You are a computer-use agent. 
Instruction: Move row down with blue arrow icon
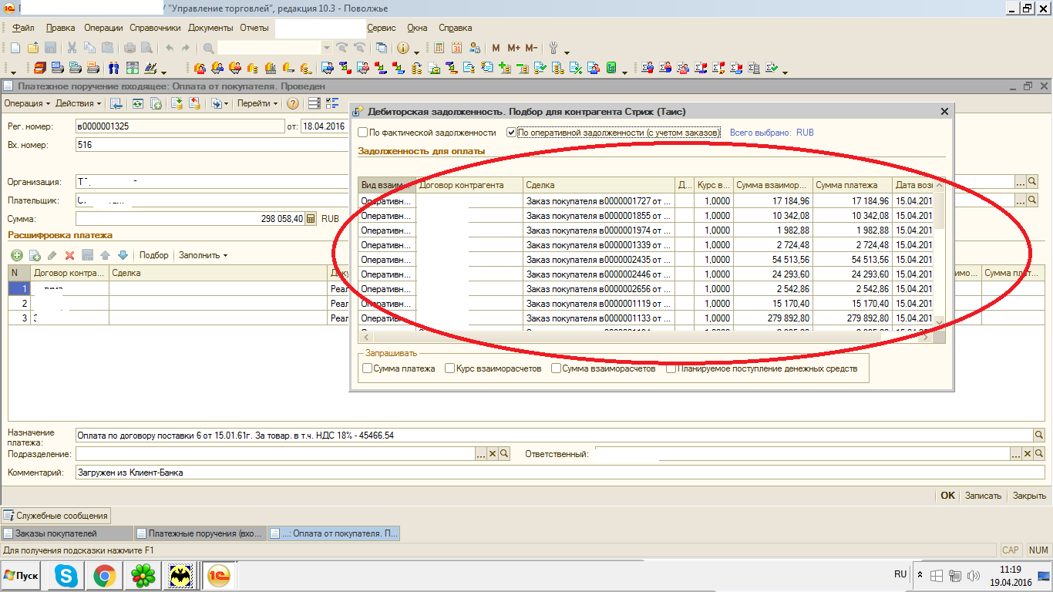tap(122, 255)
